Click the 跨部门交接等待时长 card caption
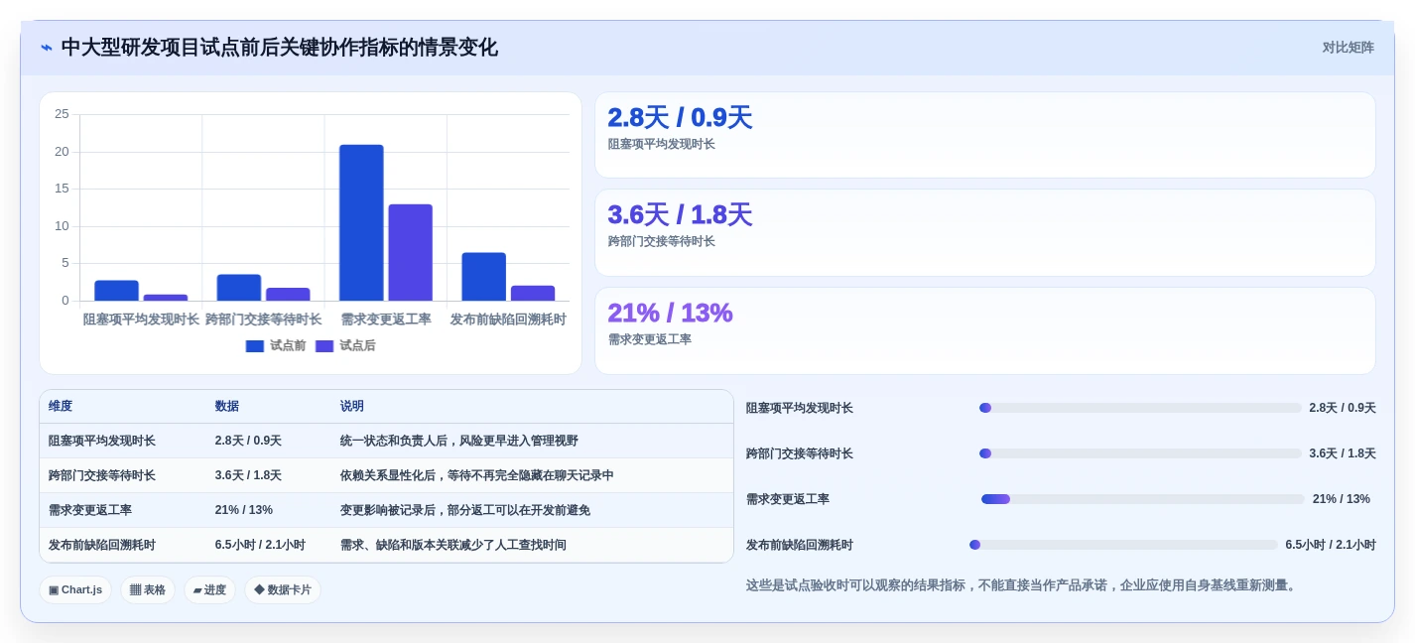This screenshot has height=643, width=1415. (661, 241)
